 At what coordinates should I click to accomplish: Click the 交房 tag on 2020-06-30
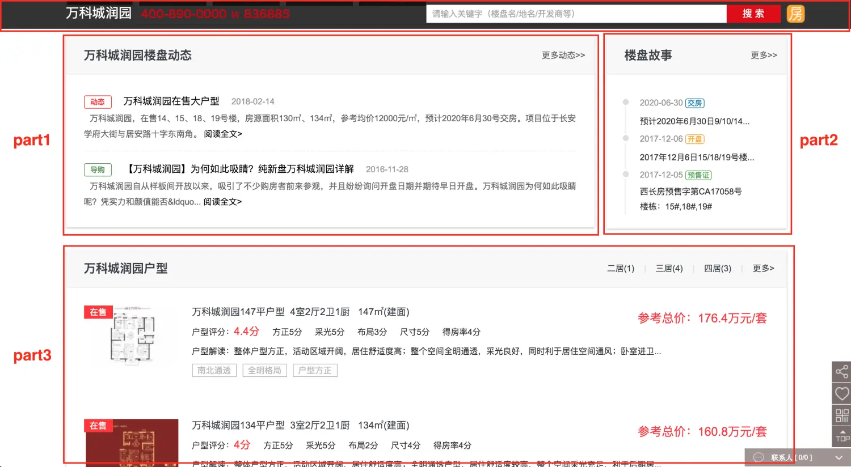[x=695, y=103]
